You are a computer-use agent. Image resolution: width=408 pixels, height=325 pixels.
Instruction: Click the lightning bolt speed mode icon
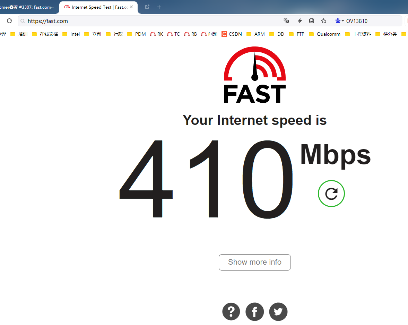(300, 21)
